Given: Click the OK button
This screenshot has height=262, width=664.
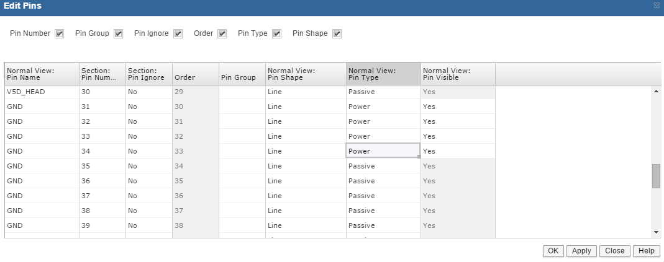Looking at the screenshot, I should pos(553,251).
